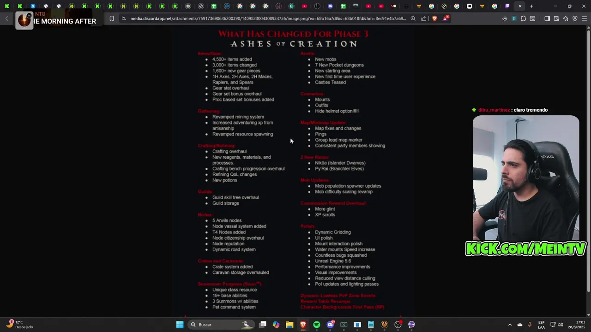Screen dimensions: 591x332
Task: Open Discord from the taskbar
Action: tap(330, 325)
